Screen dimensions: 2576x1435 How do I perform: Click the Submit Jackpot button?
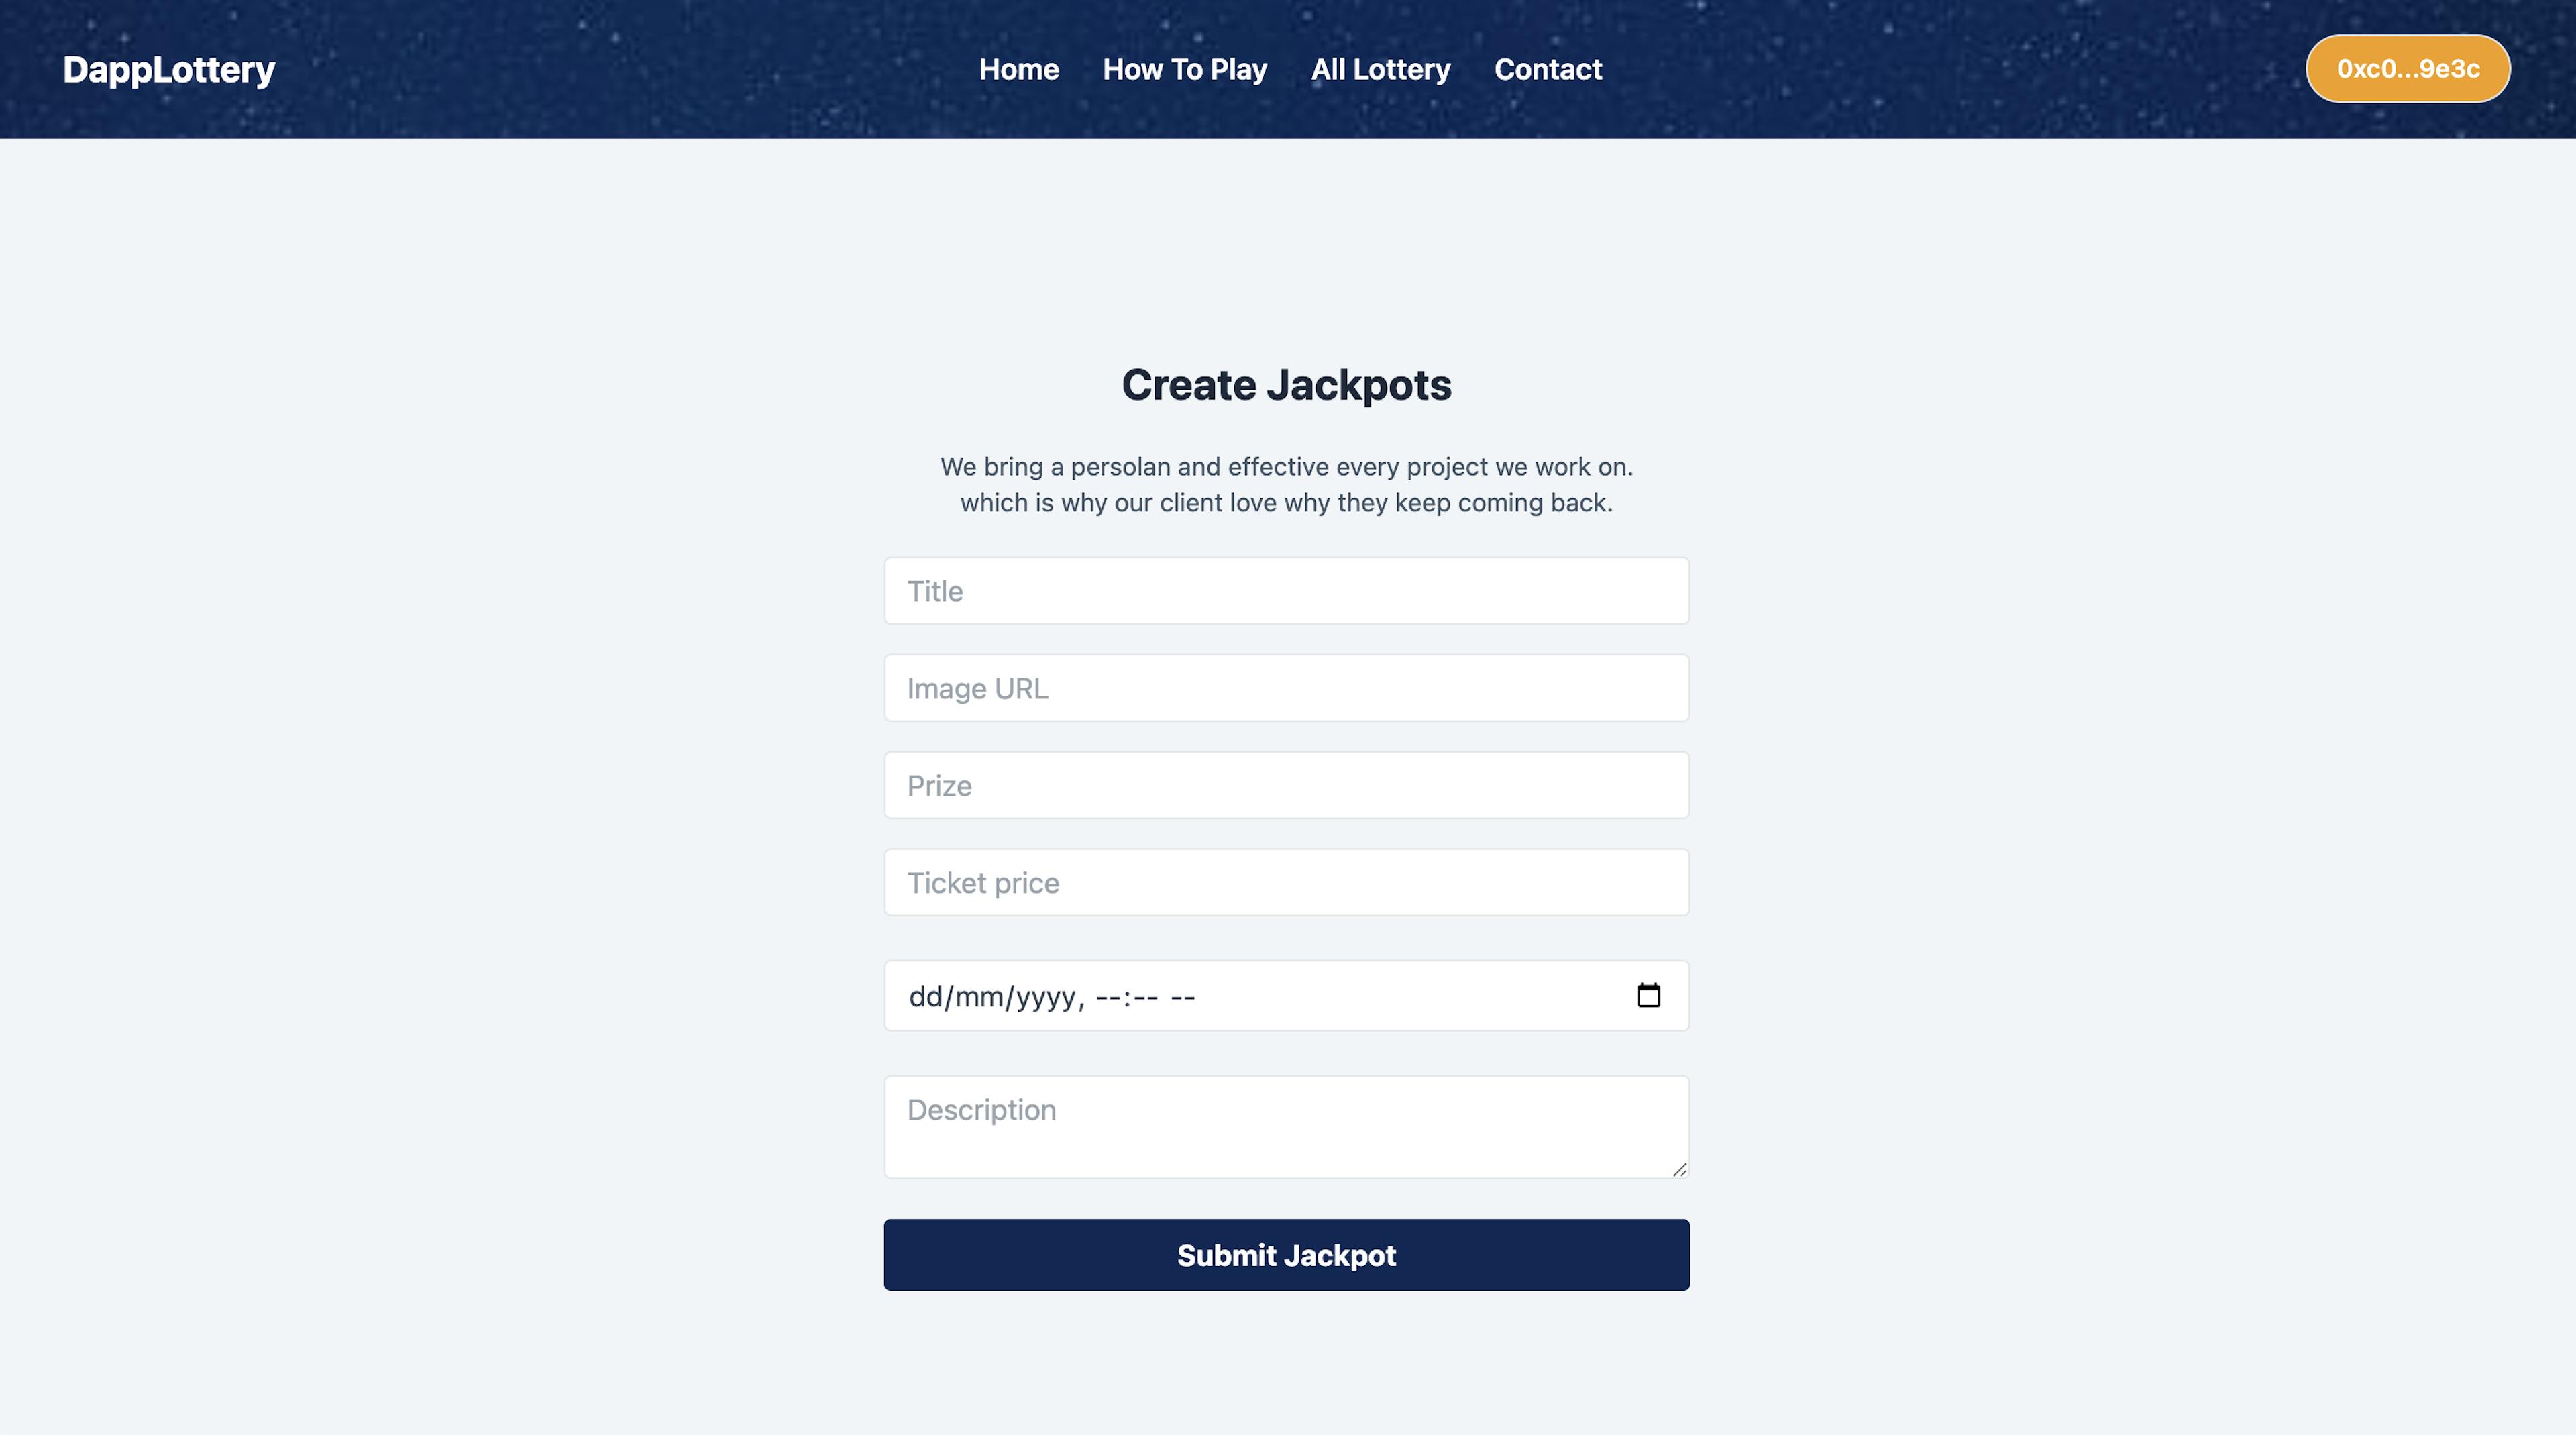(x=1286, y=1255)
